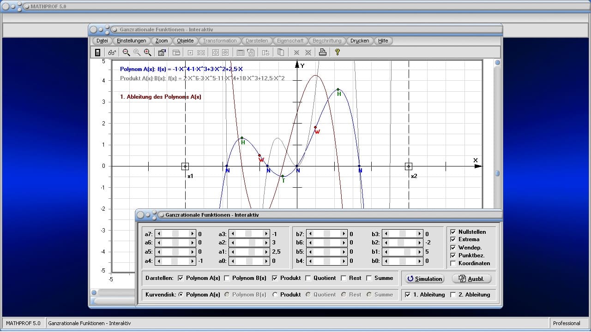Decrease a3 with its left arrow

(232, 234)
